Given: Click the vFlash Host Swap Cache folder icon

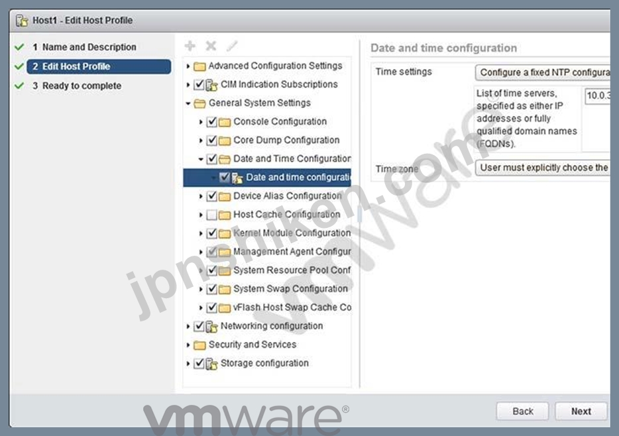Looking at the screenshot, I should click(225, 307).
